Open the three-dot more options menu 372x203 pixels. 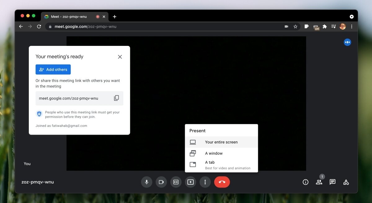click(205, 182)
